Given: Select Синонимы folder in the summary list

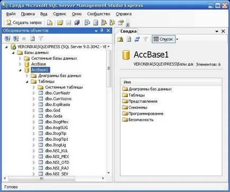Looking at the screenshot, I should tap(138, 107).
